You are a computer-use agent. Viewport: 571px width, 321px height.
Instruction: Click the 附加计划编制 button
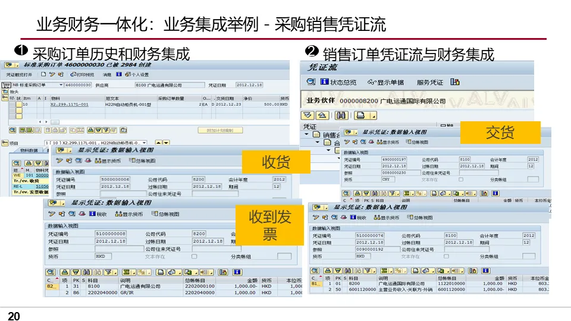[x=220, y=130]
